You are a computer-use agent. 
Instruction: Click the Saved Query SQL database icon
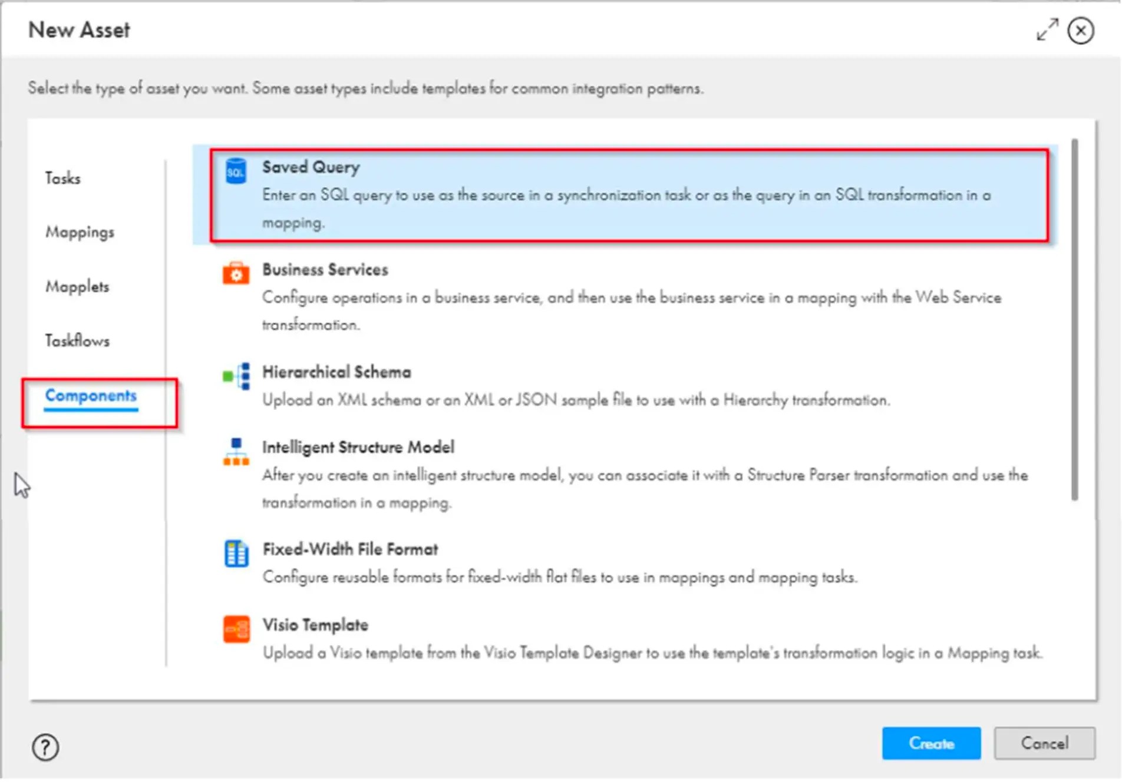(235, 172)
